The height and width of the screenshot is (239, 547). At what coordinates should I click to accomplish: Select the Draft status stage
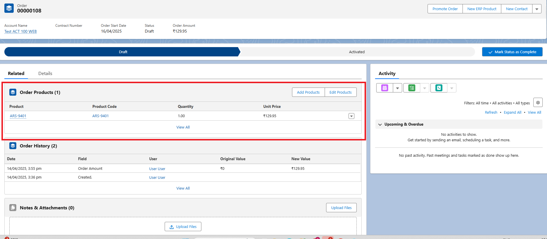122,52
